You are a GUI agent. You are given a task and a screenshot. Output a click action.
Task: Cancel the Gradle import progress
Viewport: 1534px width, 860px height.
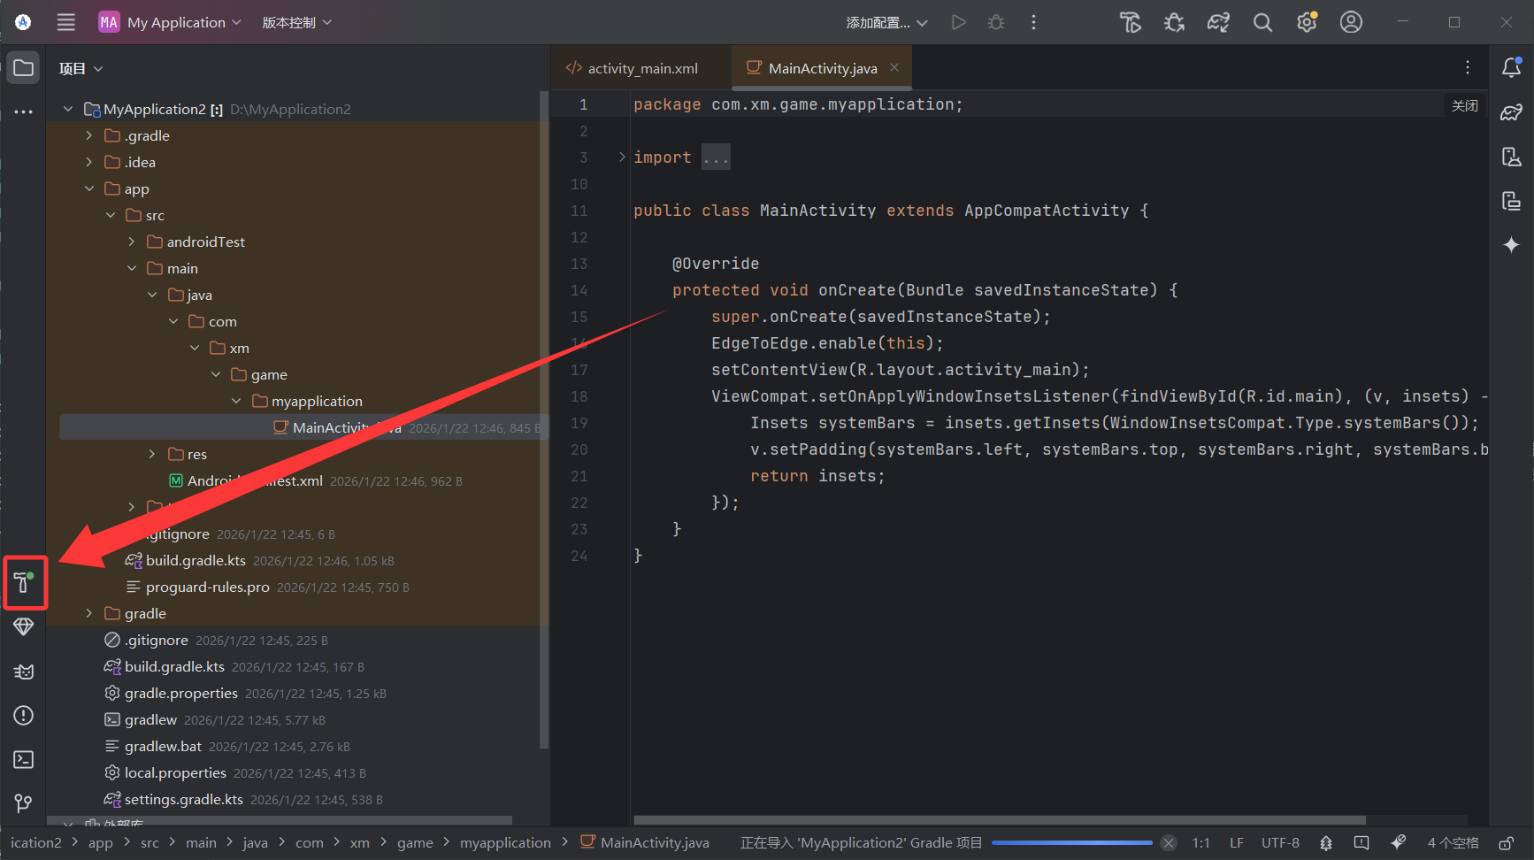(1169, 843)
